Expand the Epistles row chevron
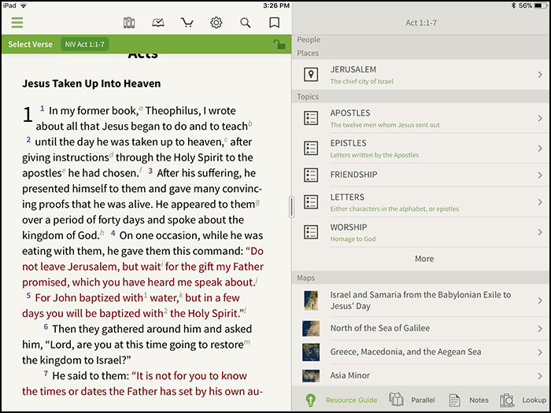551x413 pixels. tap(540, 149)
